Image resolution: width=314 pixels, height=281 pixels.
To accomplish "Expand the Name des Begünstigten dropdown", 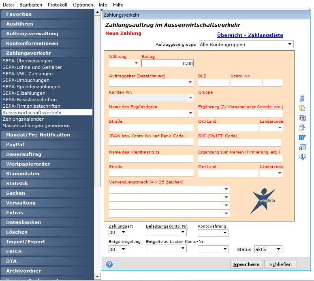I will click(x=191, y=113).
